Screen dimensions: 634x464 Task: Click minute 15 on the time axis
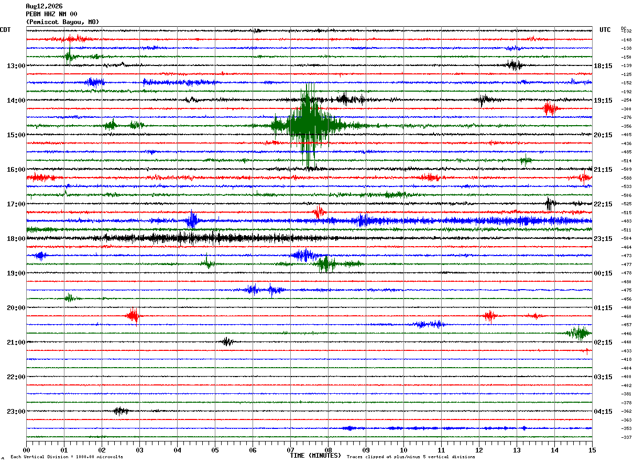coord(592,450)
